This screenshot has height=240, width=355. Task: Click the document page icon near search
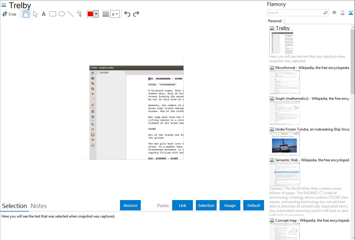pos(343,13)
